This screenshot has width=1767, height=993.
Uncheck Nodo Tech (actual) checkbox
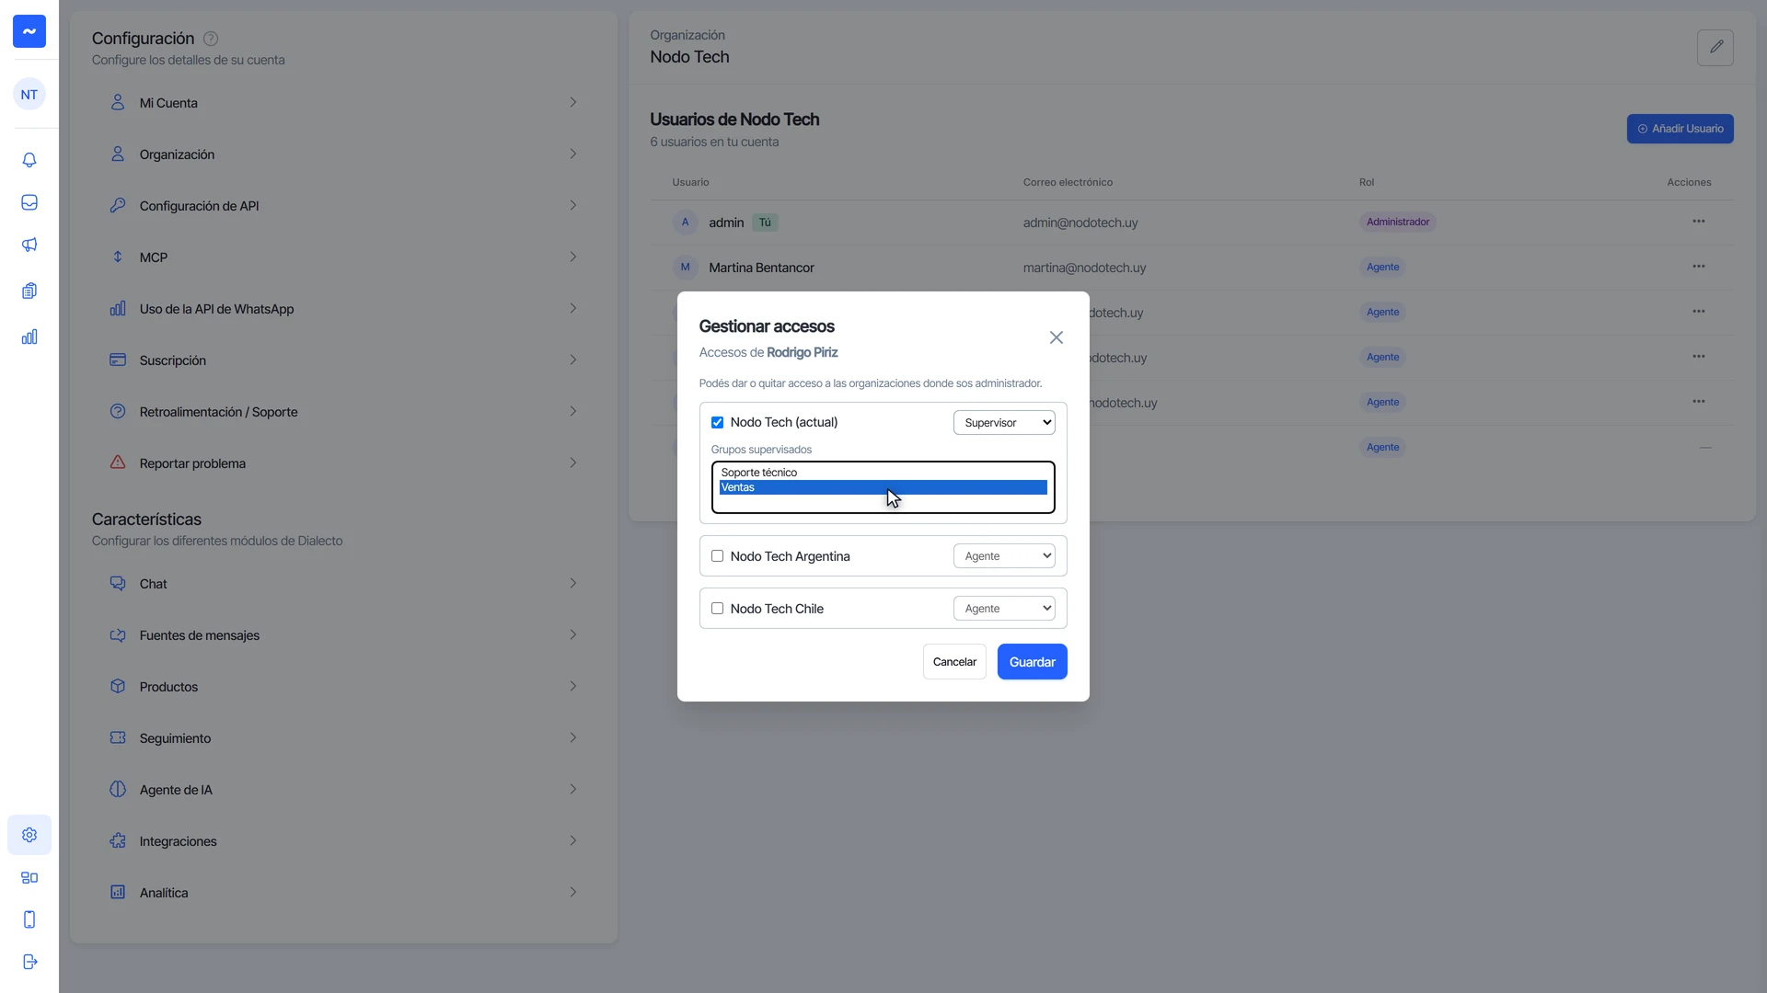click(717, 423)
